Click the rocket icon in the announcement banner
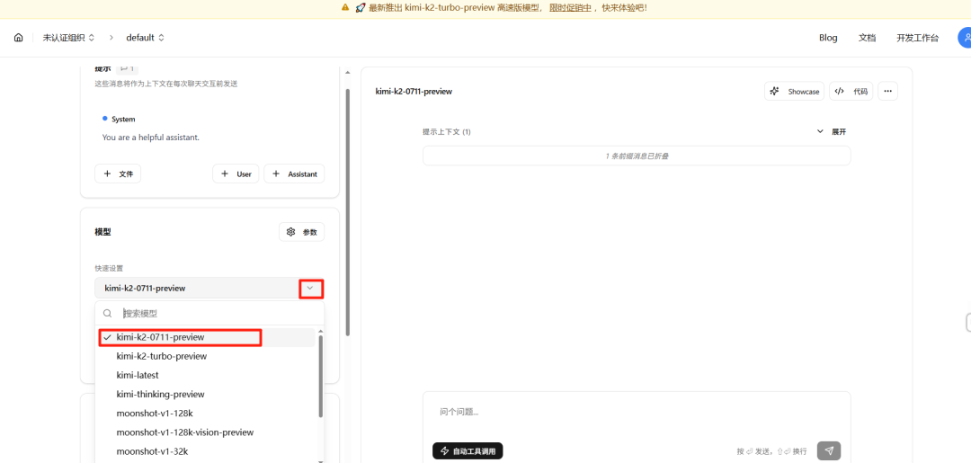This screenshot has height=463, width=971. click(x=361, y=8)
